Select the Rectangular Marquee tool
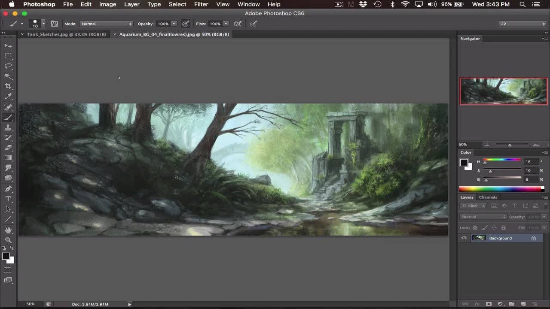 pyautogui.click(x=8, y=56)
